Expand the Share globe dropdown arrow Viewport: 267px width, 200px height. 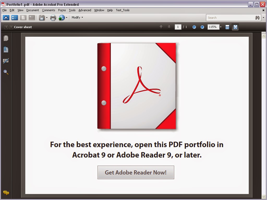[x=66, y=17]
